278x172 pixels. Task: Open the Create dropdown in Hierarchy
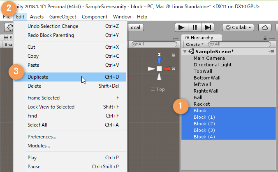point(194,44)
